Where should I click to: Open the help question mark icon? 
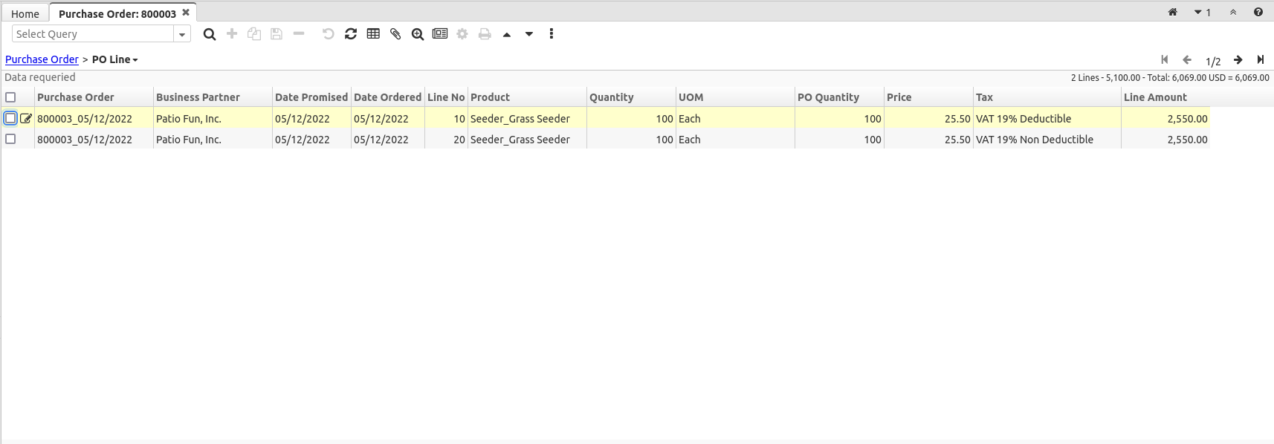[1258, 12]
